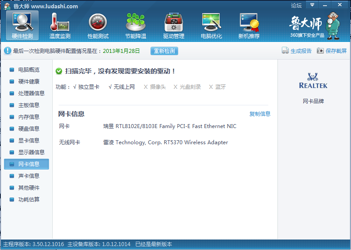This screenshot has height=250, width=351.
Task: Click the 重新检测 rescan button
Action: pos(164,51)
